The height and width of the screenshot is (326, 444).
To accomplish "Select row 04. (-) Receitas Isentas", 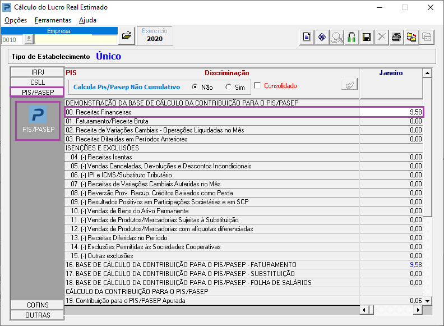I will 212,157.
